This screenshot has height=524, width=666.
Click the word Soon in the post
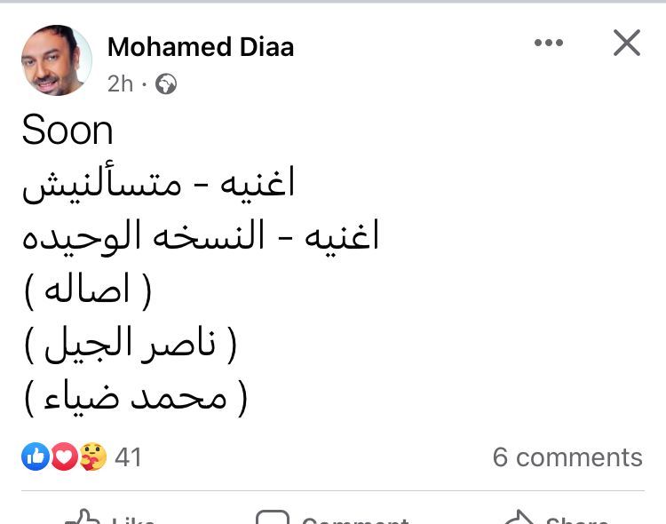point(67,131)
